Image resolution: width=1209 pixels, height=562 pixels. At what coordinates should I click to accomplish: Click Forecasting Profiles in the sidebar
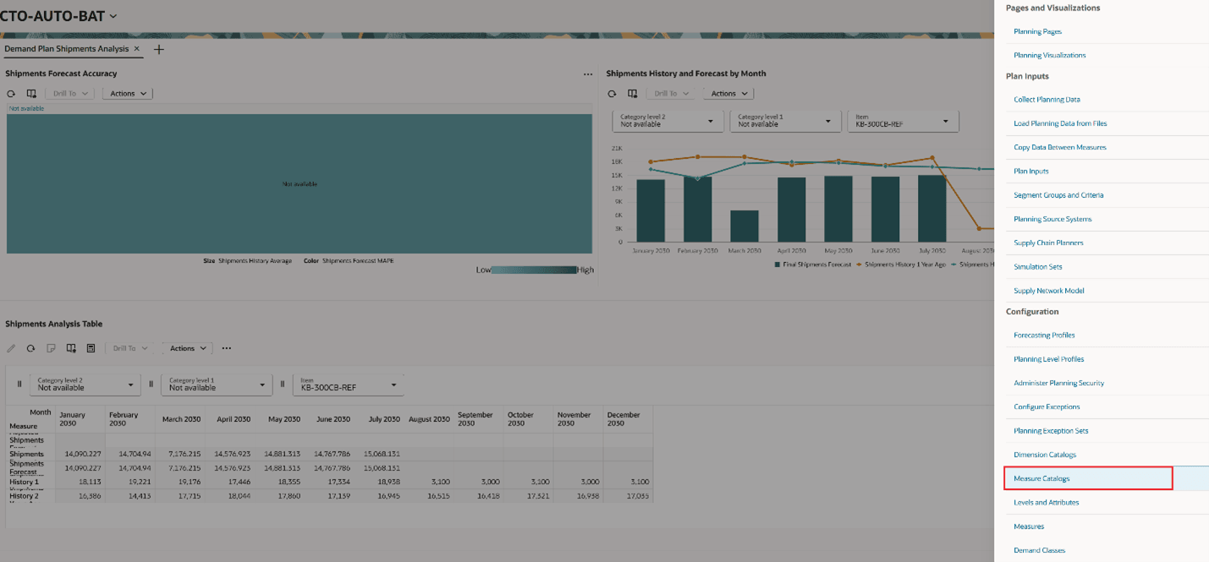(1042, 335)
